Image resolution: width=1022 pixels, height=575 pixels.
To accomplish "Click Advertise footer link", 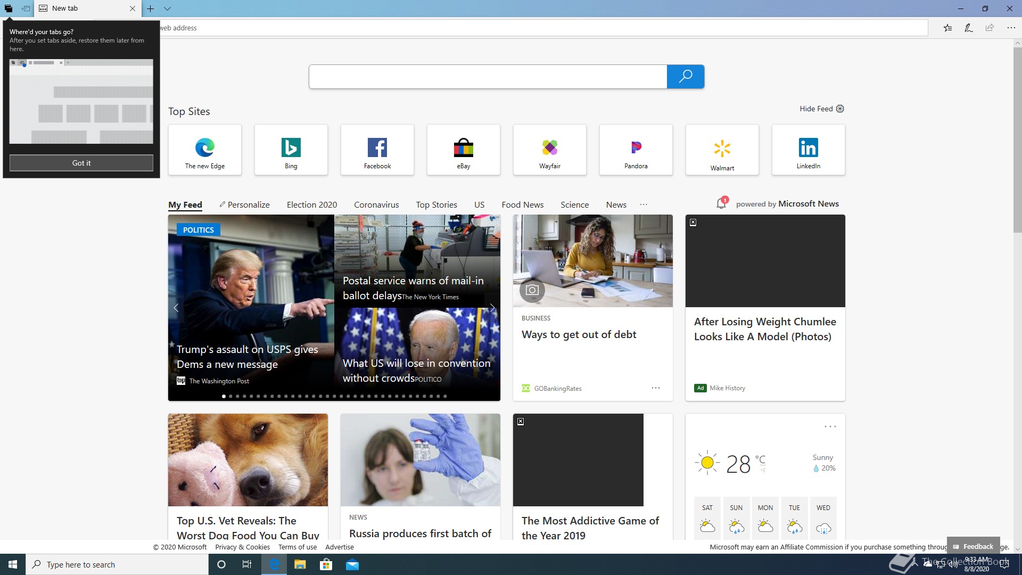I will point(340,547).
